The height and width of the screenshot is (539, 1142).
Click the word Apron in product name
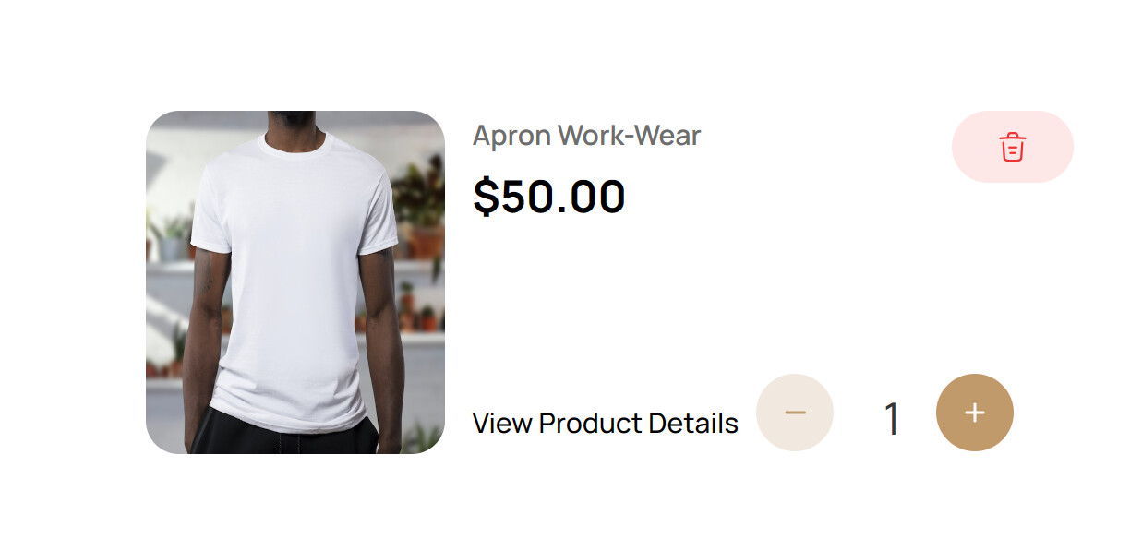tap(511, 136)
